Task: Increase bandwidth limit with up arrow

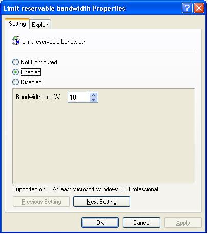Action: 94,95
